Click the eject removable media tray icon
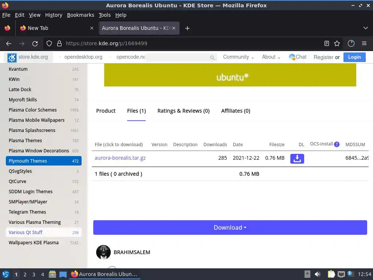This screenshot has width=373, height=280. coord(307,274)
